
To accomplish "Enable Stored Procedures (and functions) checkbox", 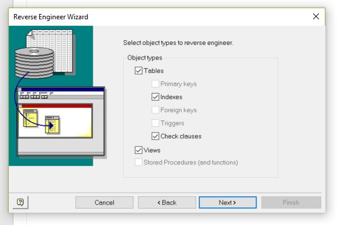I will tap(138, 162).
